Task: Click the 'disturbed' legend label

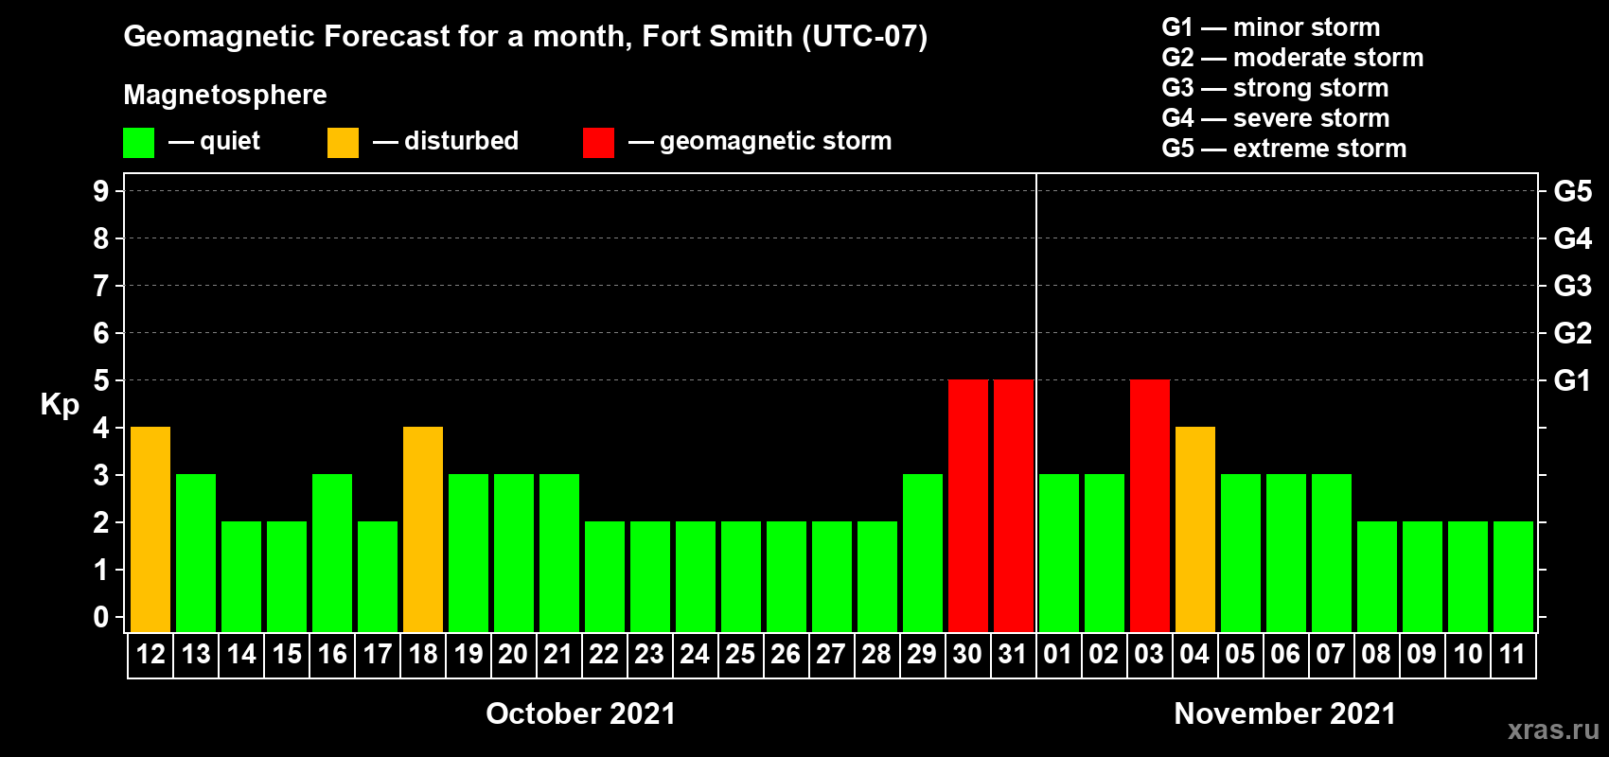Action: (461, 141)
